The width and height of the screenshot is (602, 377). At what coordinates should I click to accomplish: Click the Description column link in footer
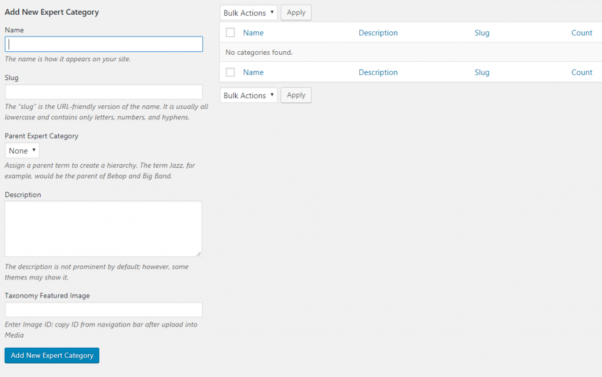(x=378, y=72)
